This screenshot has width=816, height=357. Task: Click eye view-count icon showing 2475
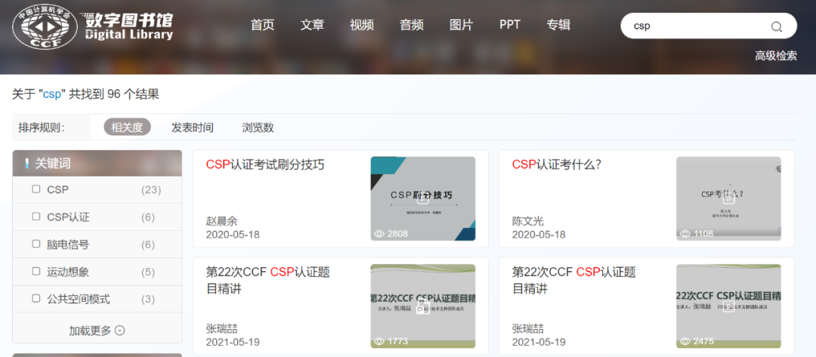tap(685, 341)
